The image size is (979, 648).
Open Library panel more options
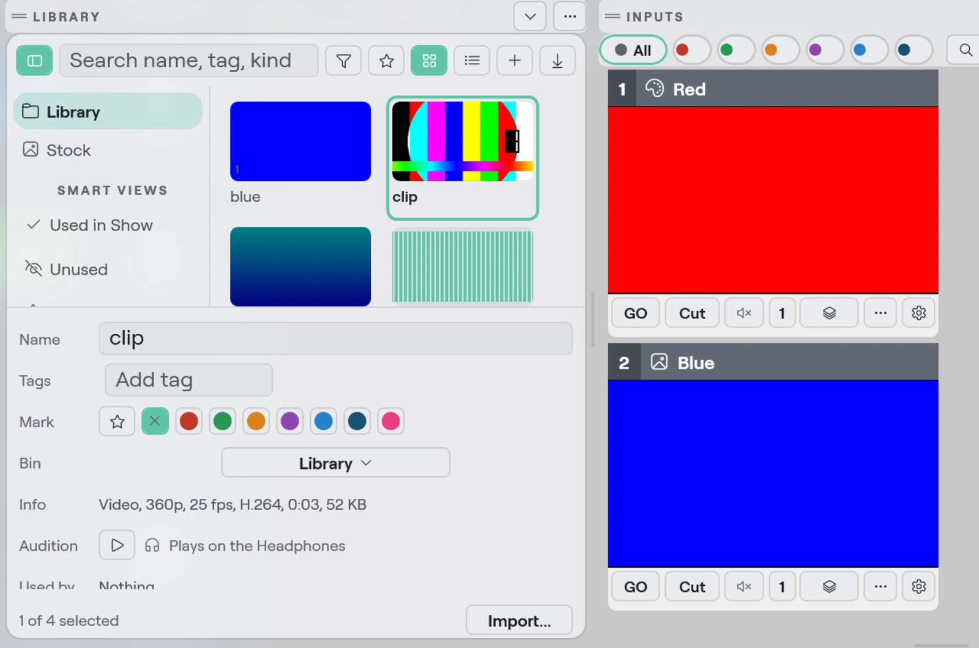(570, 17)
